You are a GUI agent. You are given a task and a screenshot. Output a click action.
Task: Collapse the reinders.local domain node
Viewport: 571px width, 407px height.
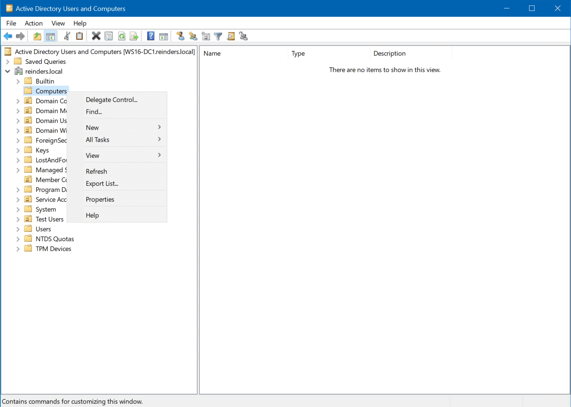click(x=8, y=71)
